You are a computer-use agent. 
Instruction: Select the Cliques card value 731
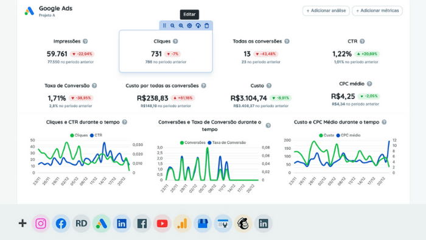point(156,54)
